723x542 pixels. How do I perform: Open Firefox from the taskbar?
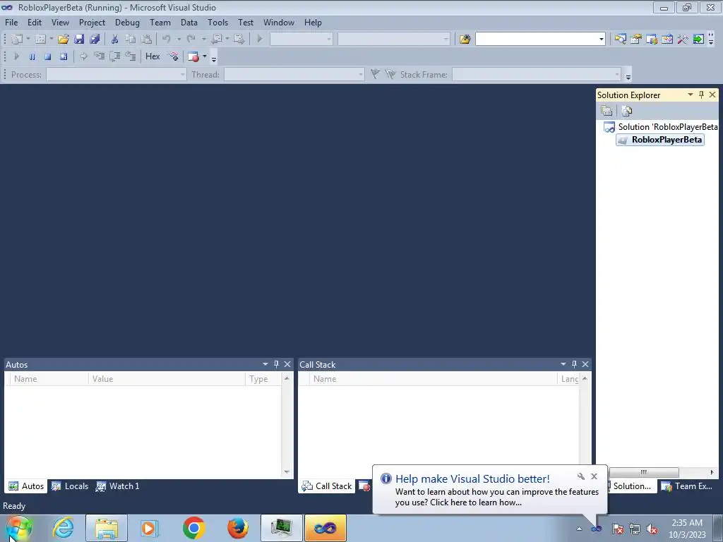pyautogui.click(x=238, y=528)
